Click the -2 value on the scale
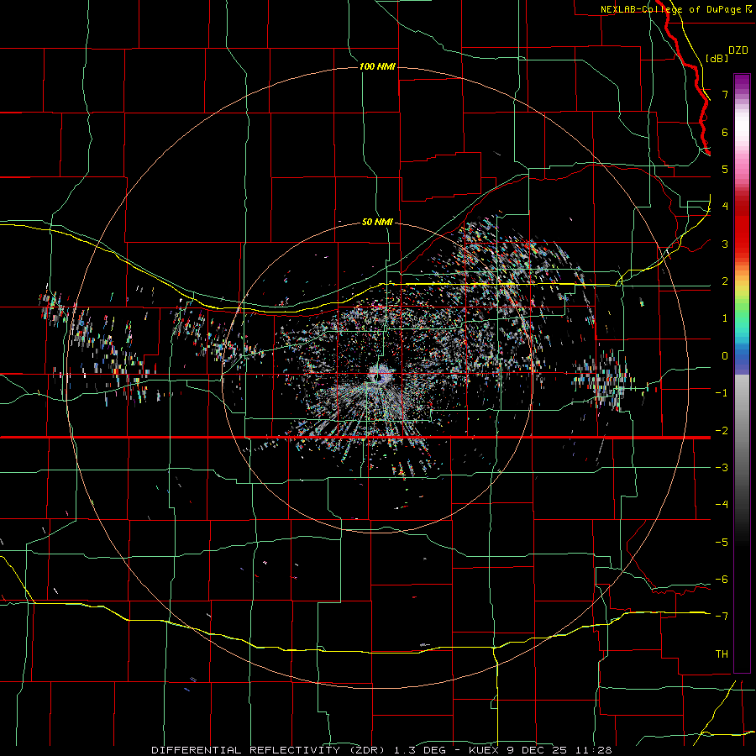756x756 pixels. pos(722,430)
